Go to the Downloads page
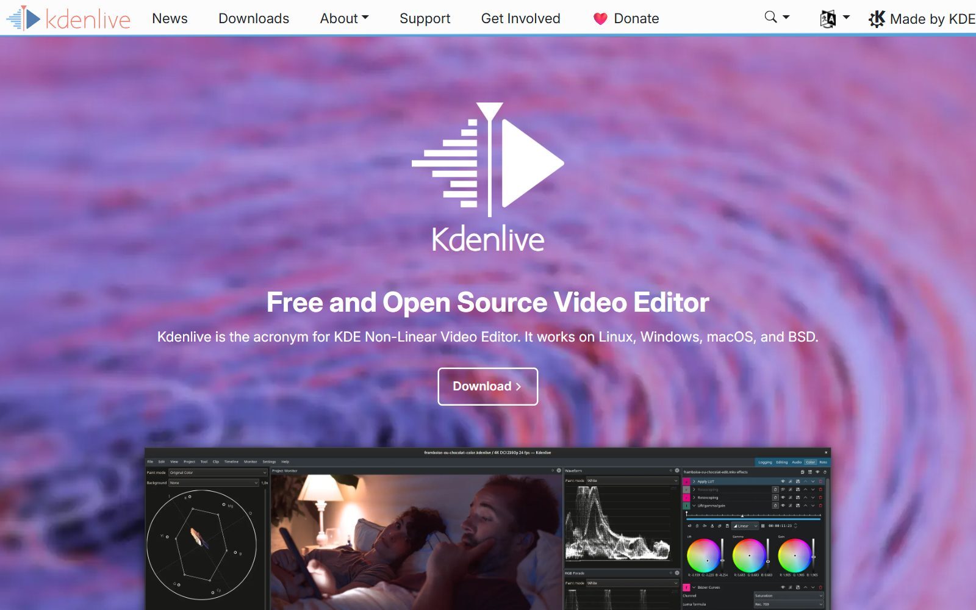The height and width of the screenshot is (610, 976). point(254,18)
